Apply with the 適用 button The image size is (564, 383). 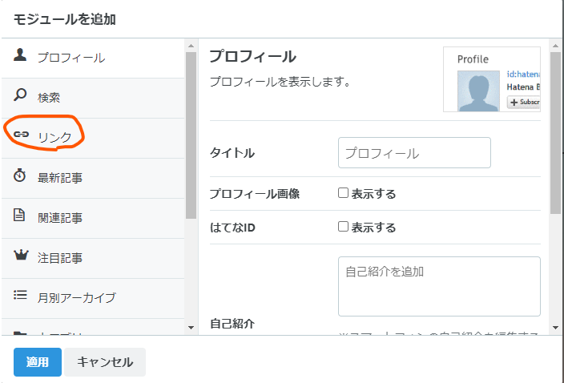38,362
